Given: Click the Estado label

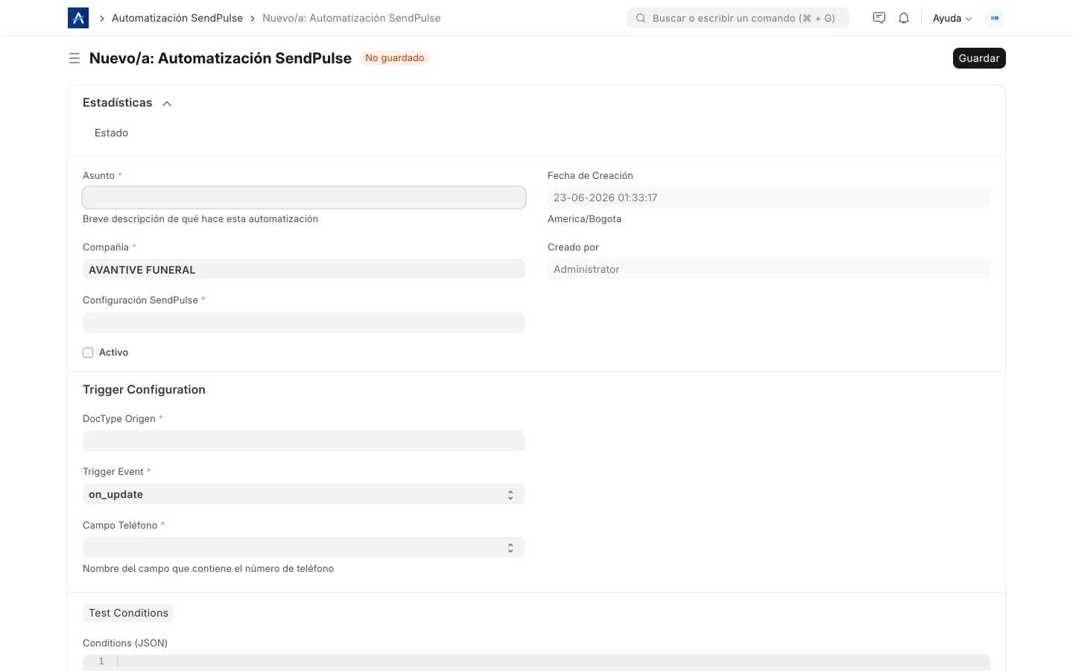Looking at the screenshot, I should click(111, 133).
